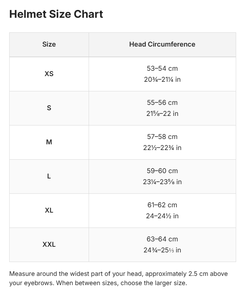Click the S size cell
The width and height of the screenshot is (245, 294).
click(x=49, y=108)
